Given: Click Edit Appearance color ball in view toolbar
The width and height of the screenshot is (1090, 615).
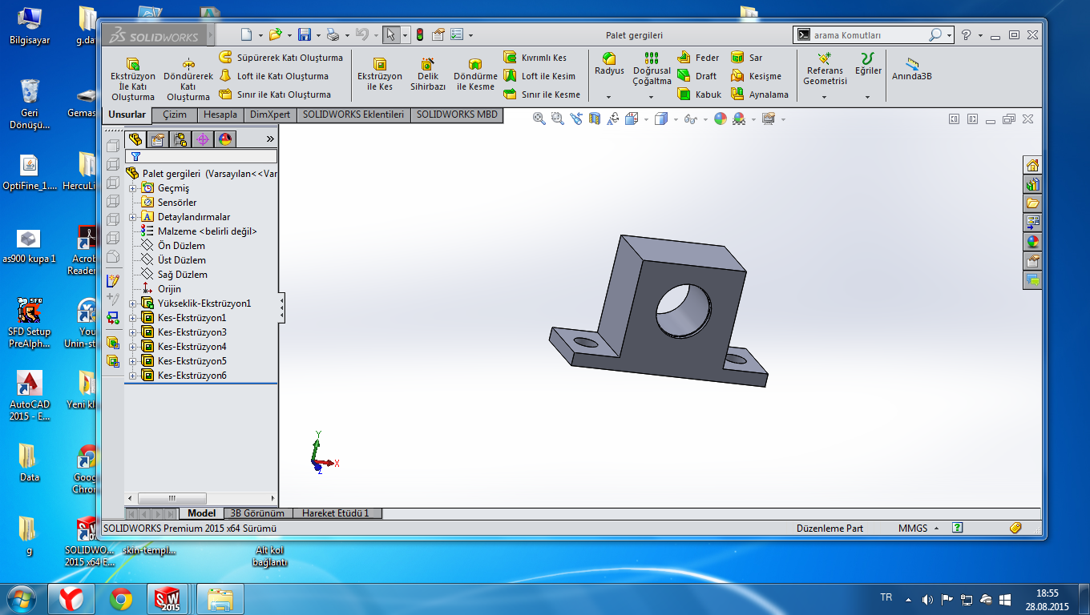Looking at the screenshot, I should pyautogui.click(x=721, y=119).
